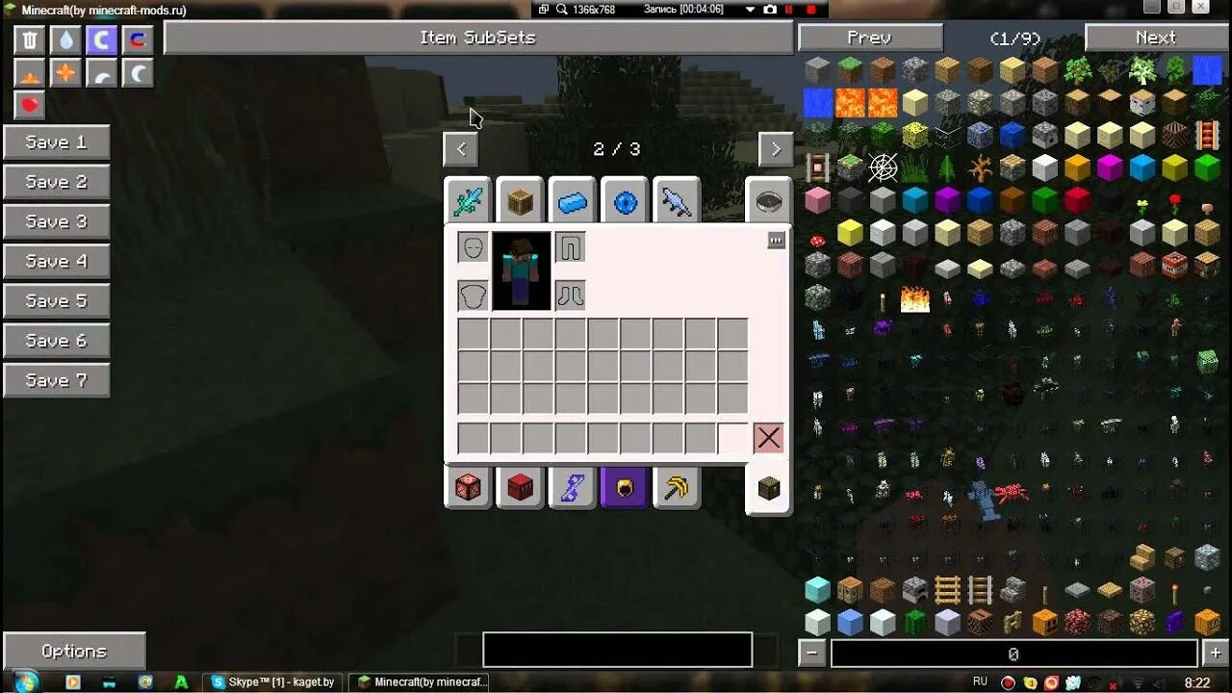The height and width of the screenshot is (693, 1232).
Task: Click the chestplate armor slot
Action: [x=473, y=295]
